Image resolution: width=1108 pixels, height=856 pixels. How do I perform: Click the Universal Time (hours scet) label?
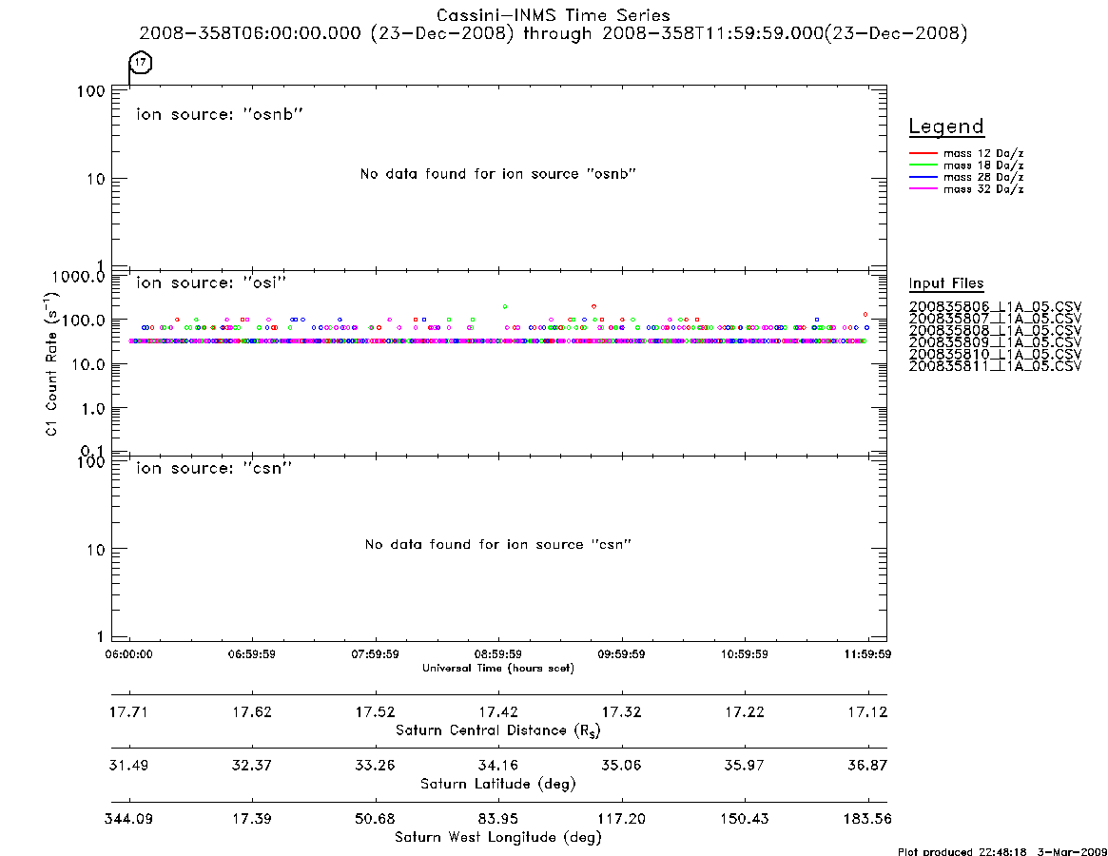coord(498,668)
